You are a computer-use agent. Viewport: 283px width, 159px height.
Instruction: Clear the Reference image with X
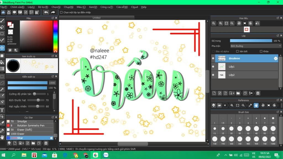pos(225,105)
